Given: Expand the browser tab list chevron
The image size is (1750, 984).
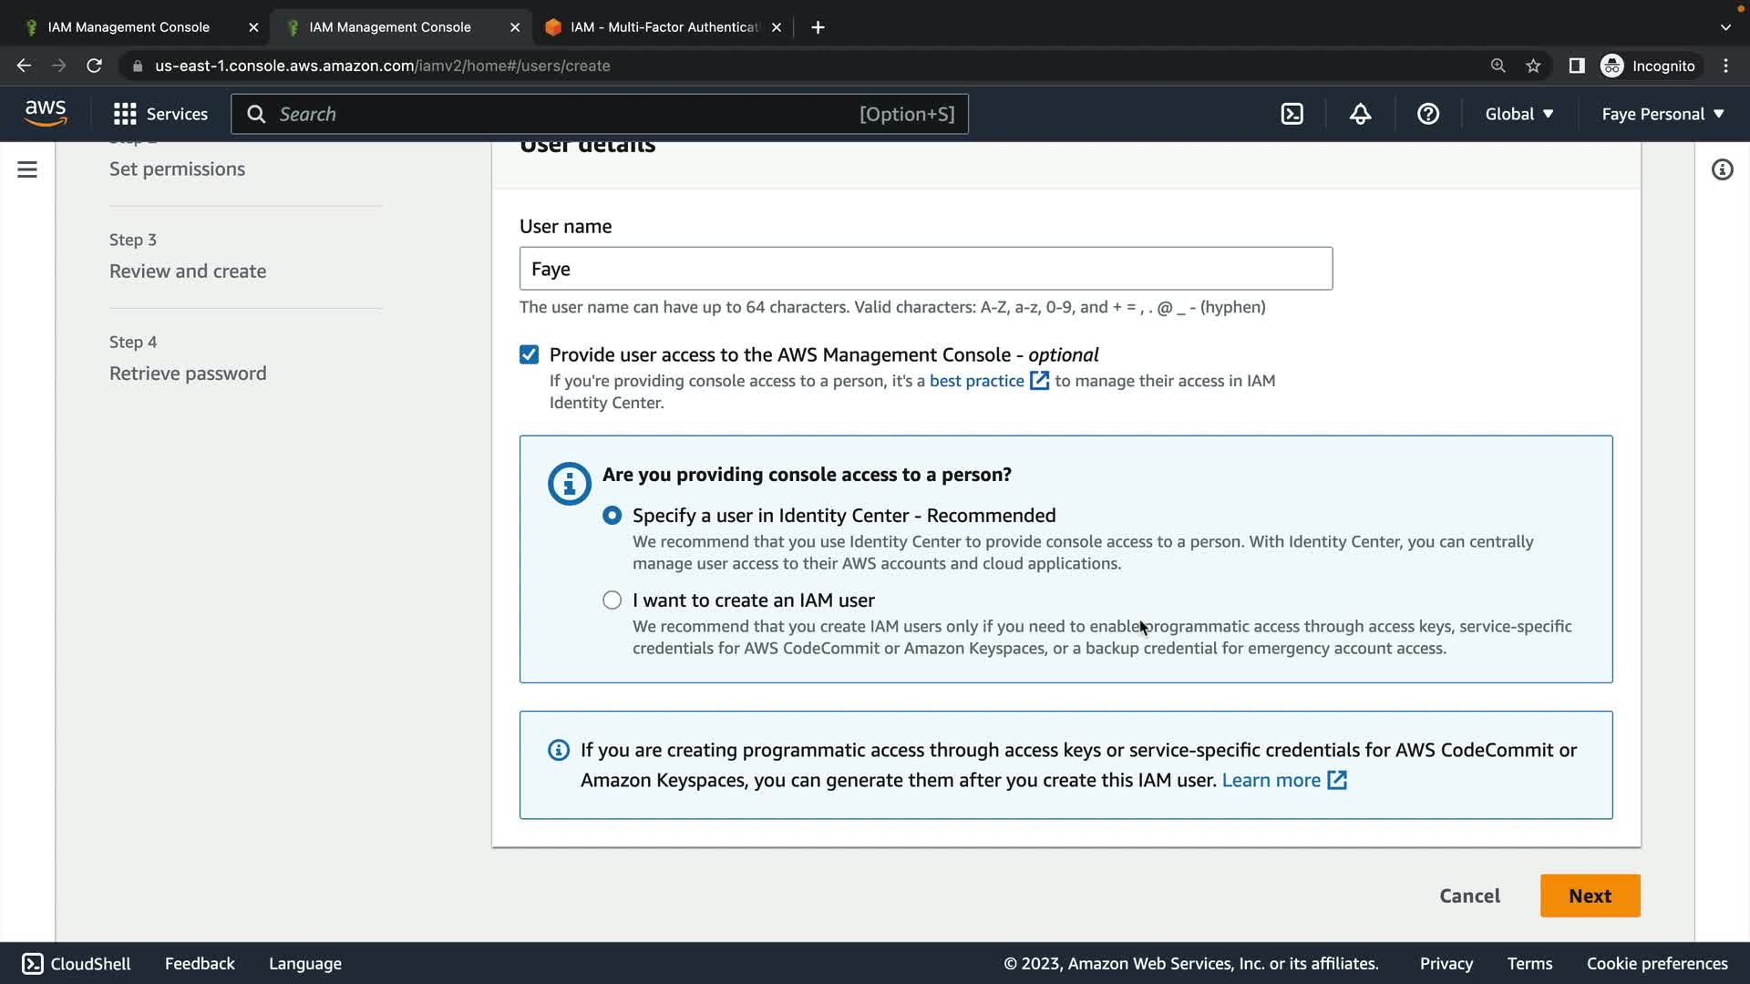Looking at the screenshot, I should point(1725,27).
